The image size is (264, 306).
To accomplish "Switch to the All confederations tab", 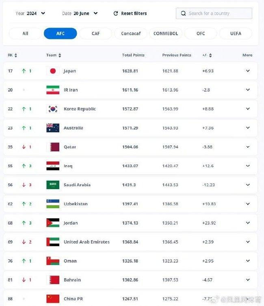I will tap(25, 33).
